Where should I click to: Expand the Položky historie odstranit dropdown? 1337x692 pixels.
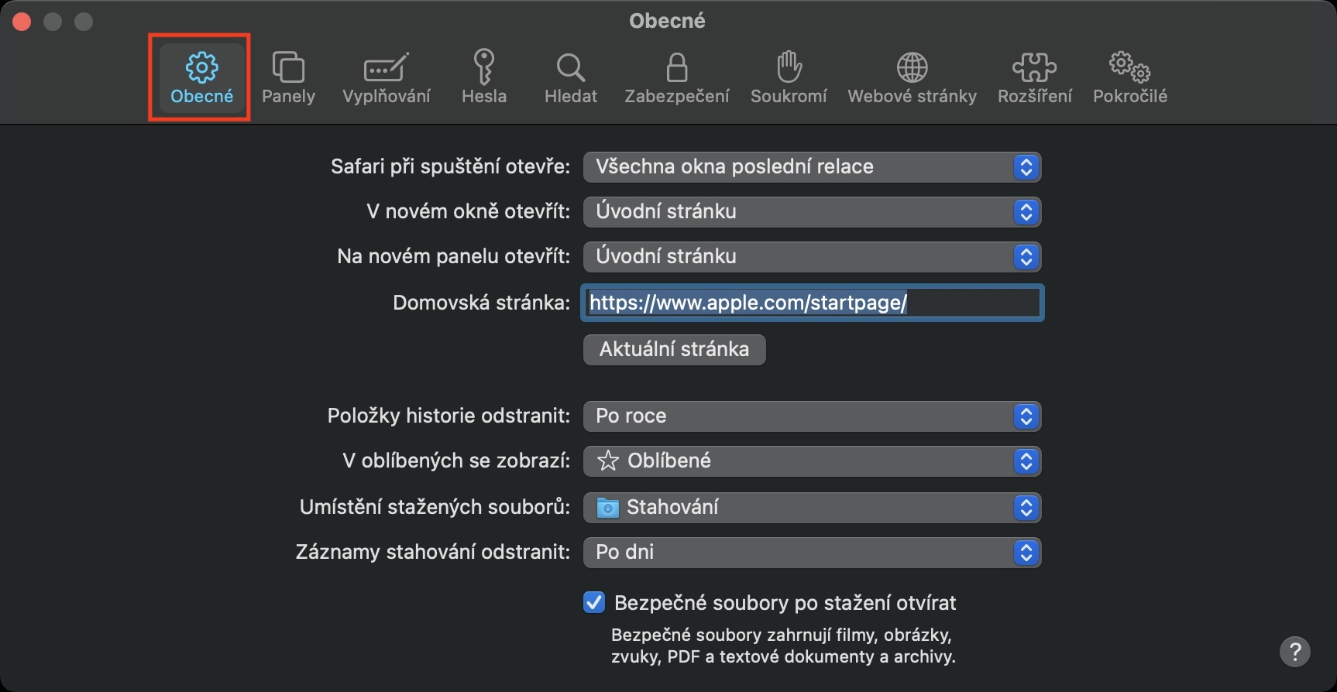click(811, 416)
